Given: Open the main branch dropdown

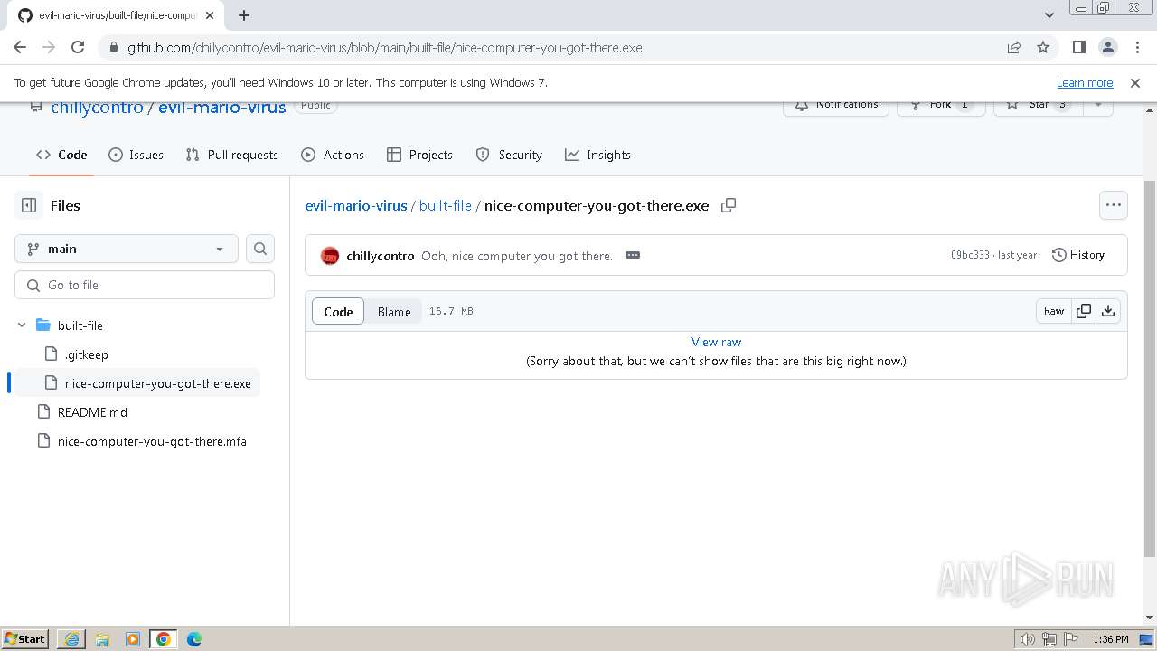Looking at the screenshot, I should click(127, 249).
